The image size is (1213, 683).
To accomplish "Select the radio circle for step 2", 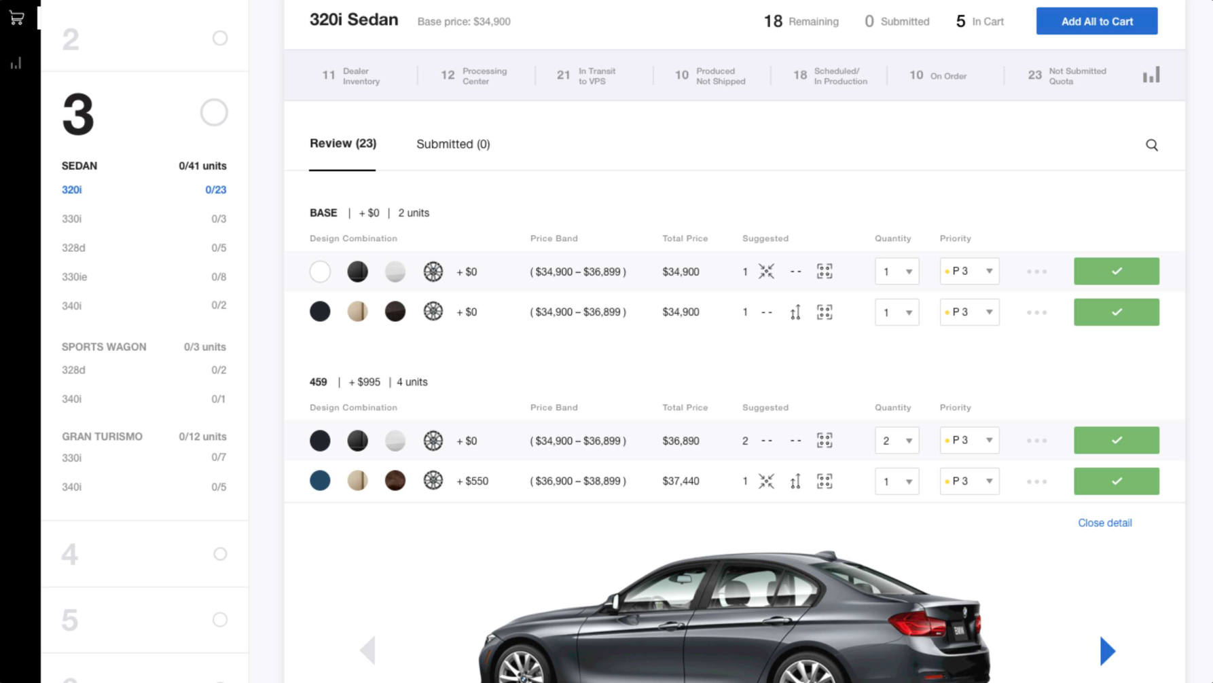I will pyautogui.click(x=220, y=38).
